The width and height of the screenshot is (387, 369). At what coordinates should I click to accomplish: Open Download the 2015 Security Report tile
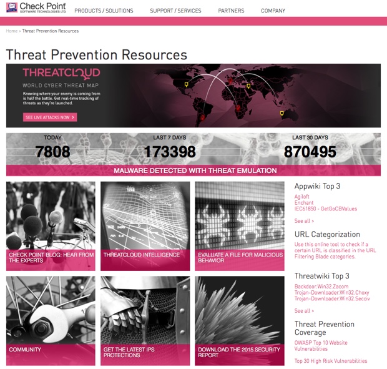click(x=240, y=321)
